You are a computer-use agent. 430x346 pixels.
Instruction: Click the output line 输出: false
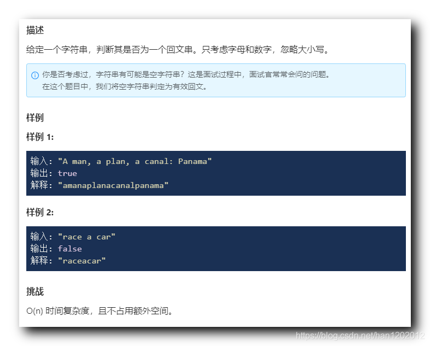(56, 249)
